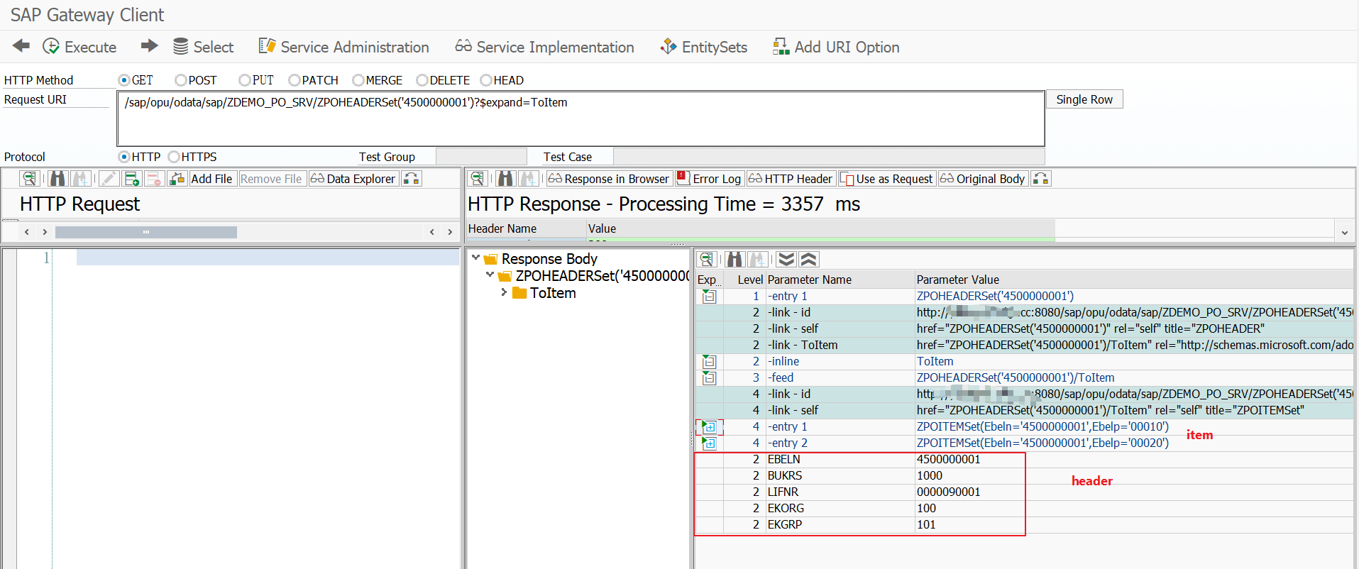Click the rightmost right-arrow of request scrollbar
This screenshot has width=1359, height=569.
tap(450, 232)
